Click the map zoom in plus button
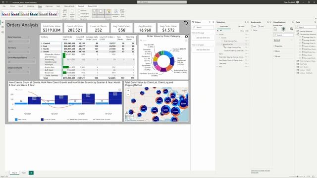 (x=128, y=90)
